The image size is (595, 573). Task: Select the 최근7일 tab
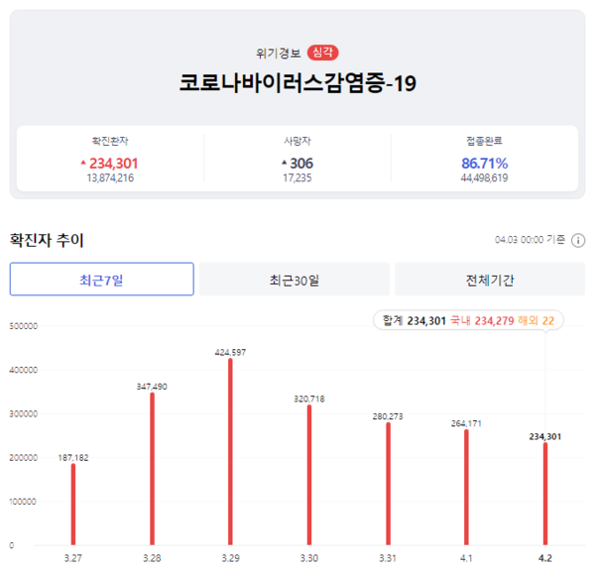coord(102,280)
